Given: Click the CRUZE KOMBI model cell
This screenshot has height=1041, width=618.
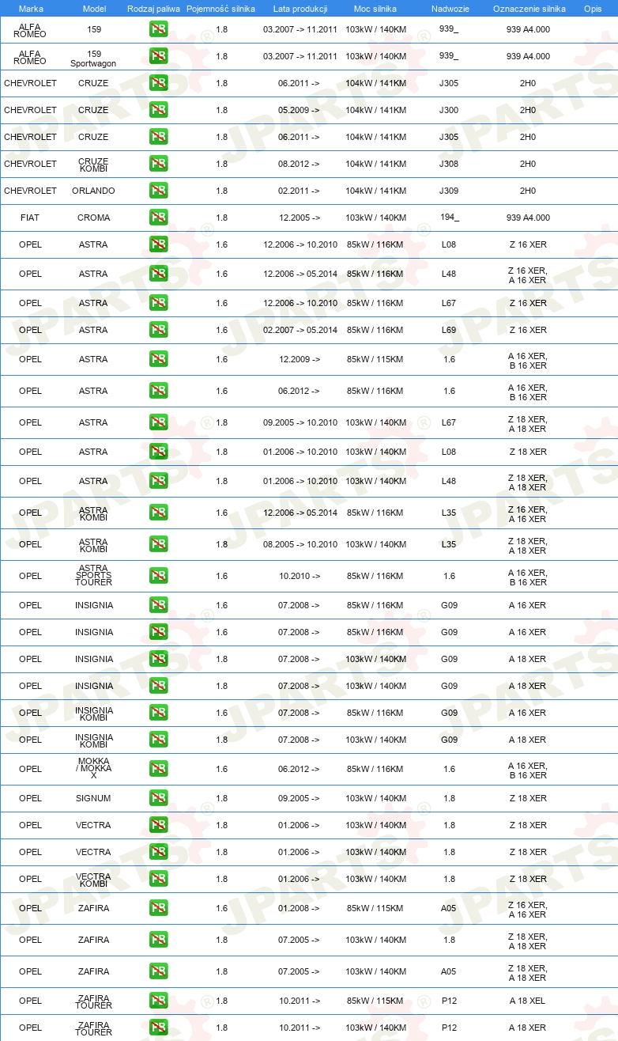Looking at the screenshot, I should (94, 164).
